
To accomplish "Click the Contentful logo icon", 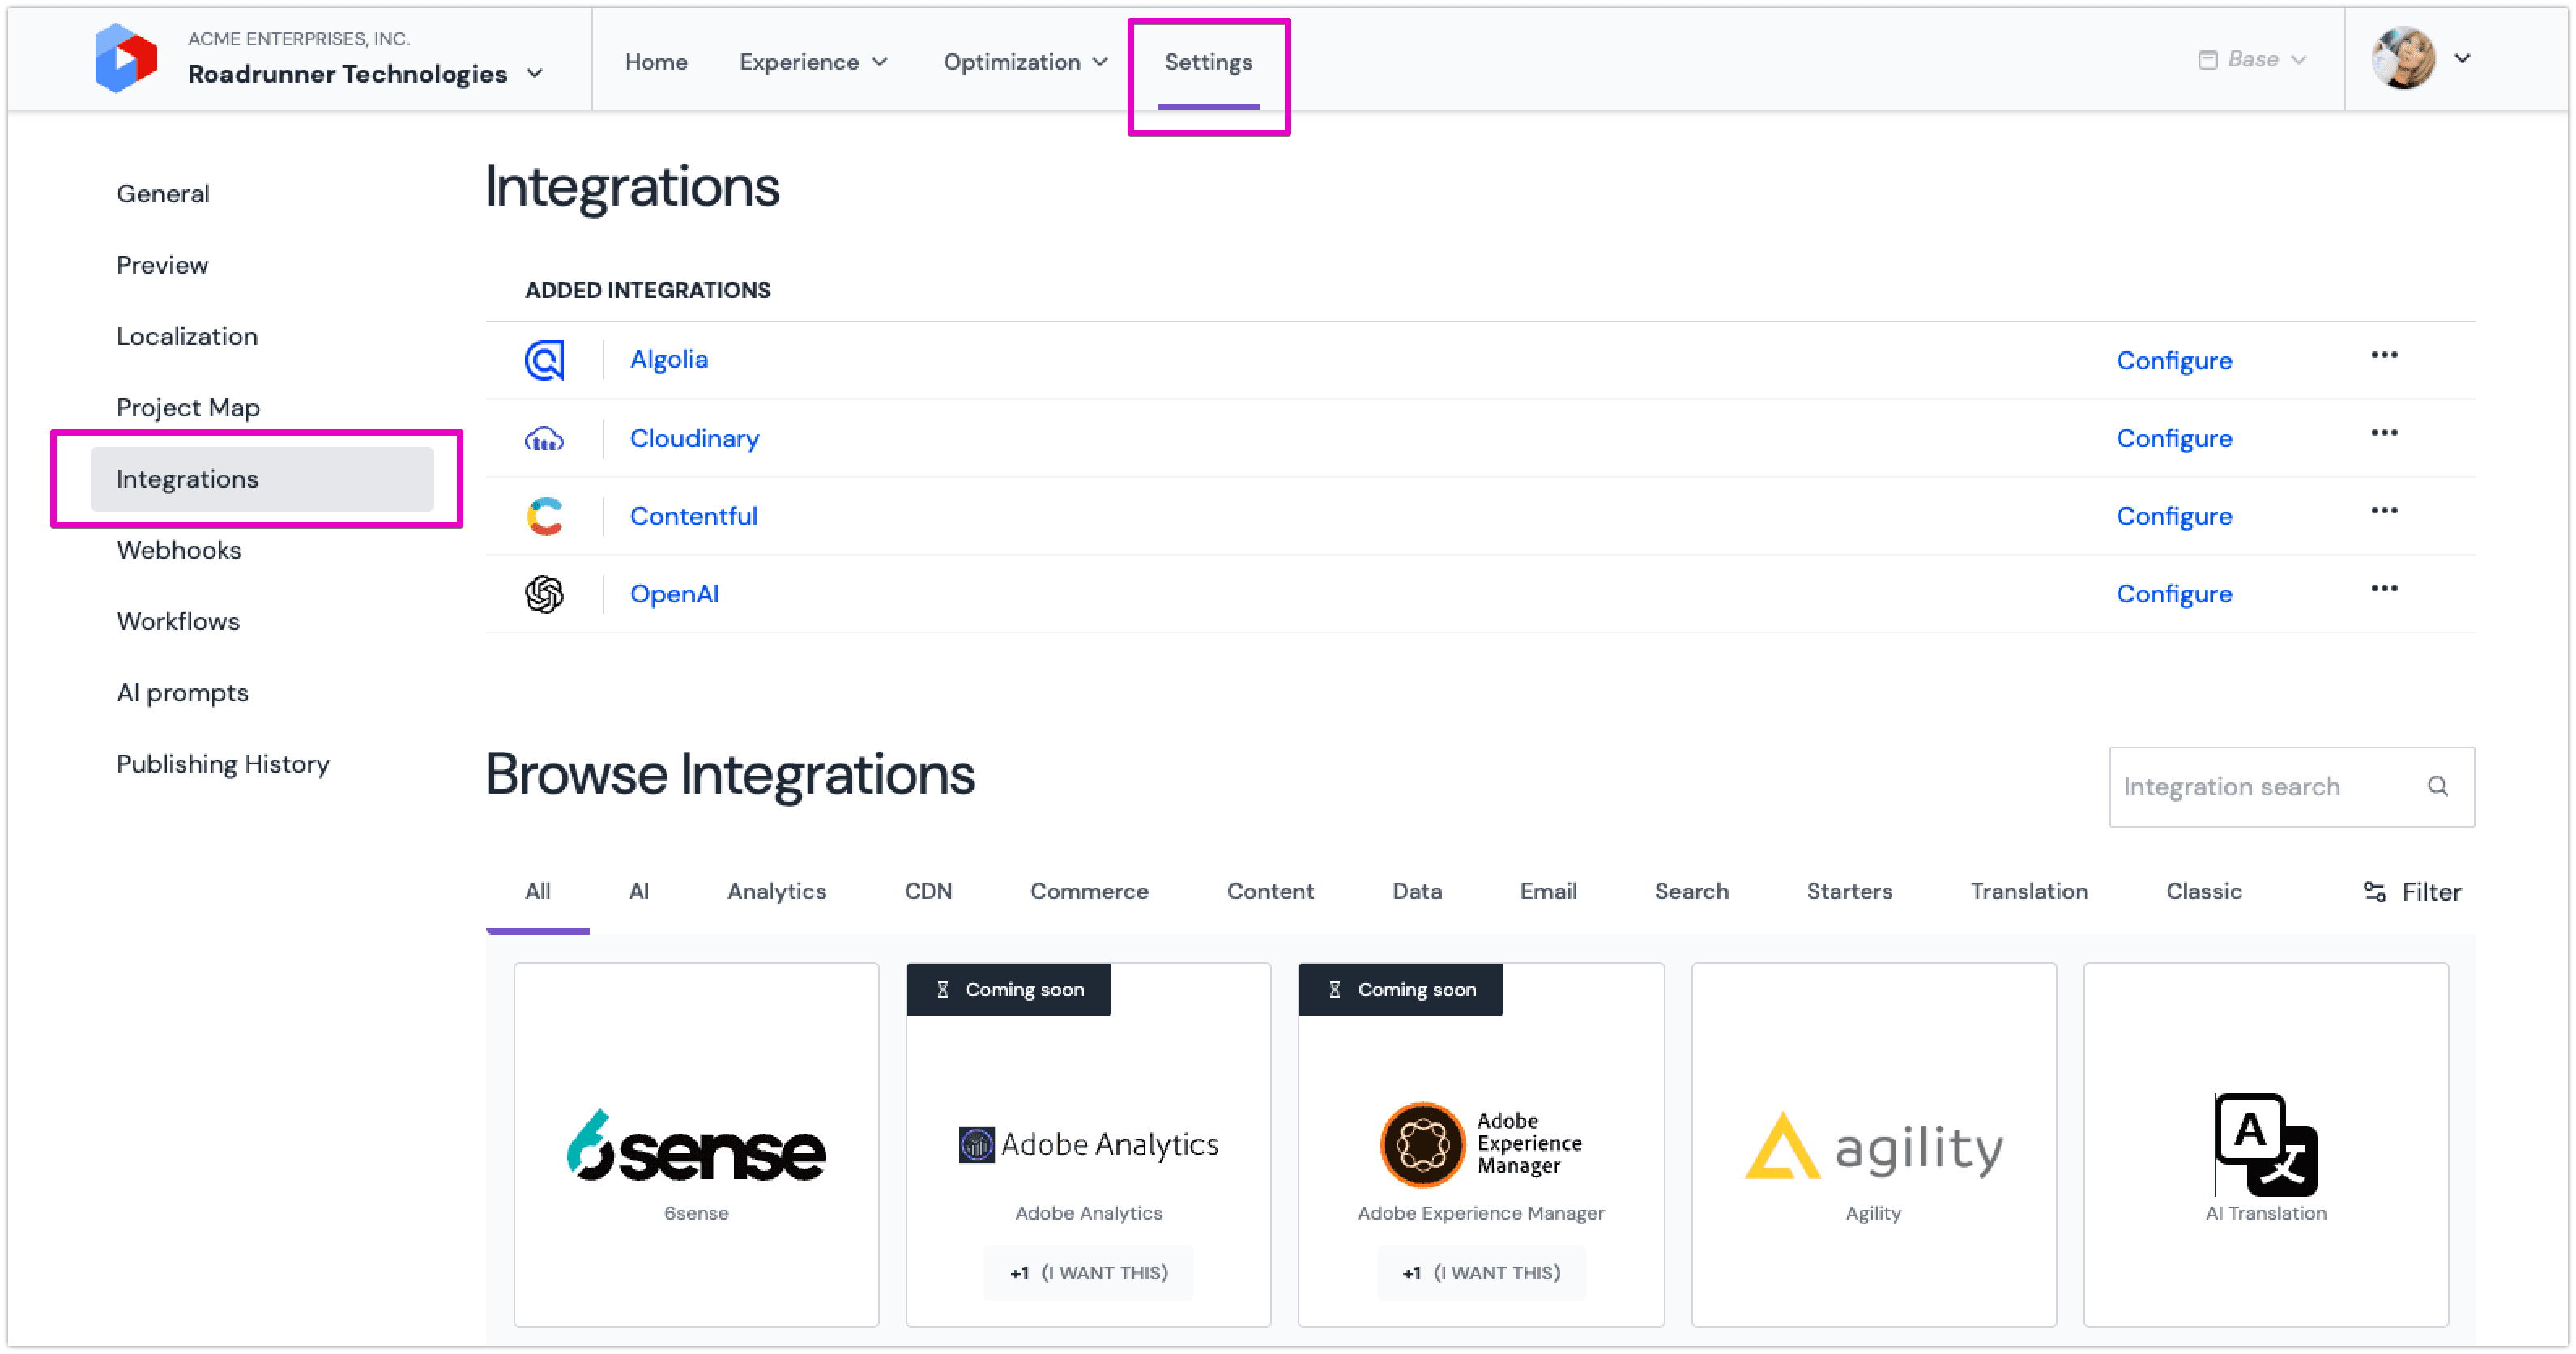I will pos(544,516).
